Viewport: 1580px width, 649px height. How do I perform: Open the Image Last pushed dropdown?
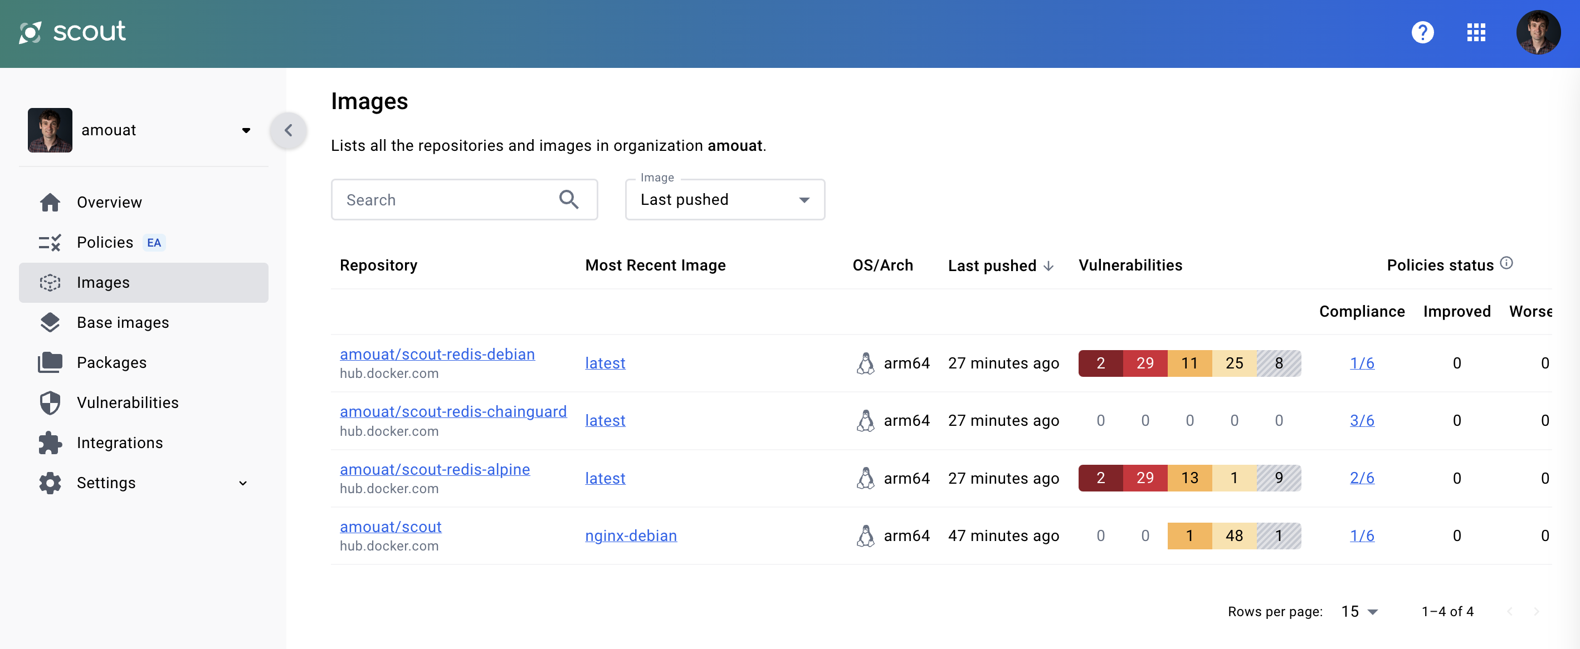tap(724, 199)
